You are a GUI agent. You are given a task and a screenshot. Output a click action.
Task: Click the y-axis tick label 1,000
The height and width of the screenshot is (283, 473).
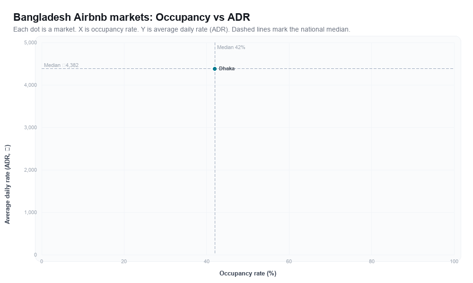30,212
